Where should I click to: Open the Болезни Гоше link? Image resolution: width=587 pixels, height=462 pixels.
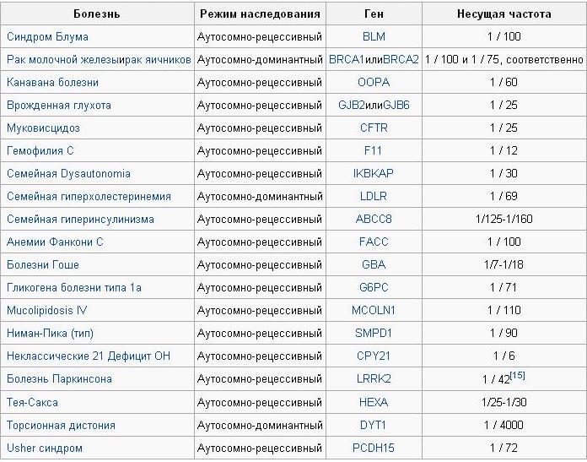(42, 265)
